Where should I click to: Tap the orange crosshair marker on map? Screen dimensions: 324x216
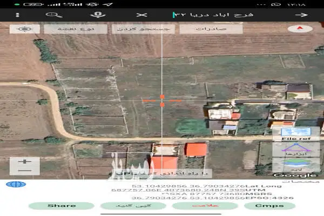pyautogui.click(x=162, y=100)
